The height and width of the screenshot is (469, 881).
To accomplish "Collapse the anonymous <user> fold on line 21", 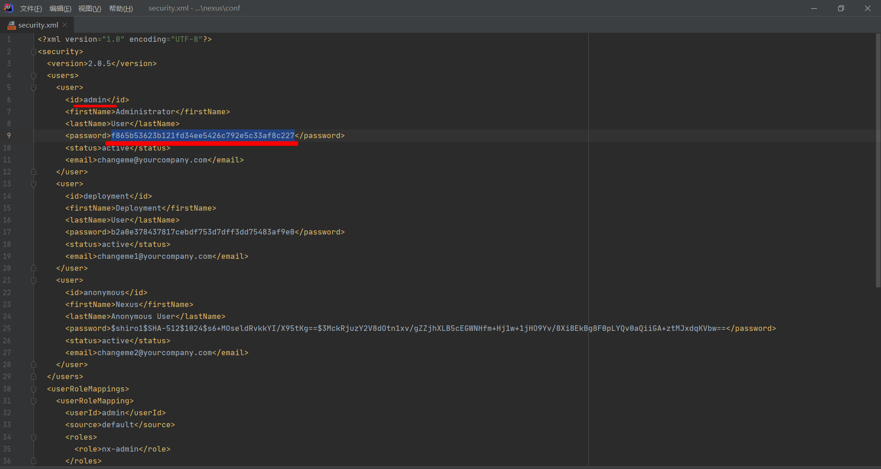I will click(33, 280).
